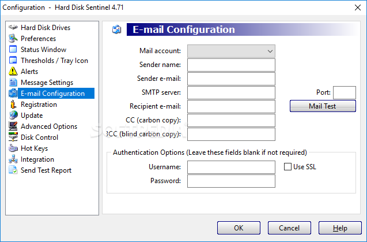Viewport: 367px width, 242px height.
Task: Focus the Username field
Action: point(231,167)
